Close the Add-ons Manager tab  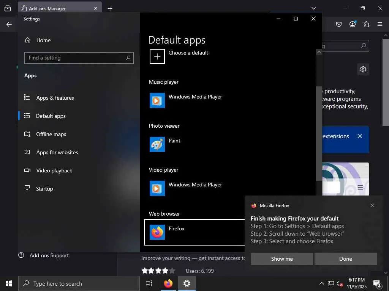tap(96, 8)
